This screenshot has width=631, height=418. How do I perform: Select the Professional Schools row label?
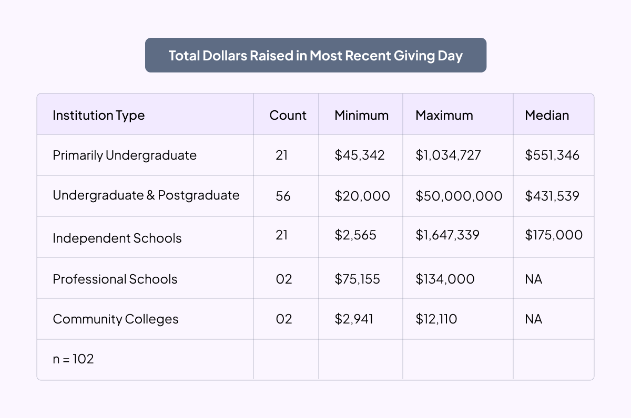tap(115, 279)
